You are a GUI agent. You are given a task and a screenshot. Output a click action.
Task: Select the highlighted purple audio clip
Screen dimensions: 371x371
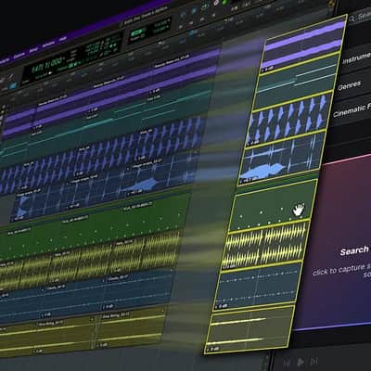303,44
